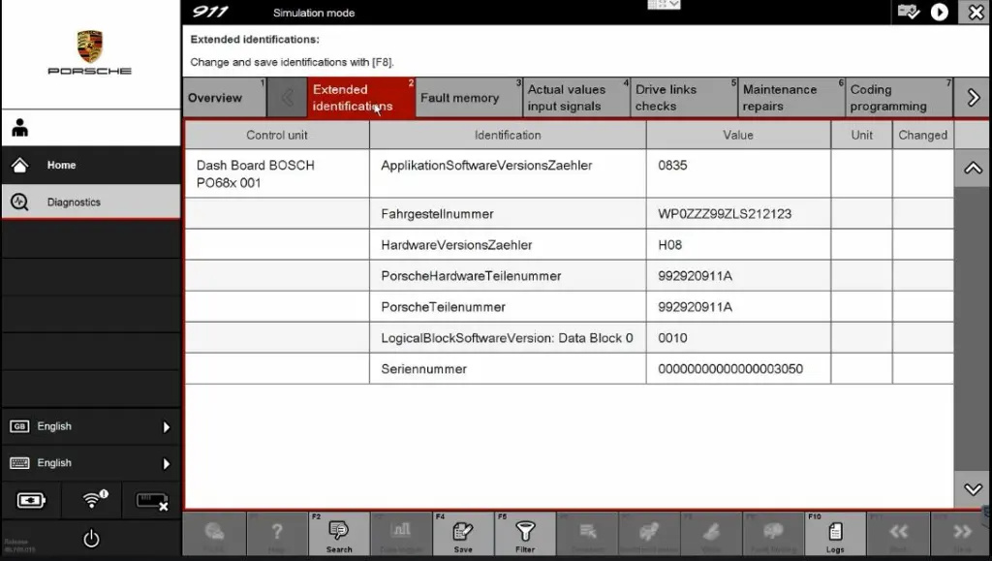This screenshot has height=561, width=992.
Task: Expand the GB English language selector
Action: [x=90, y=426]
